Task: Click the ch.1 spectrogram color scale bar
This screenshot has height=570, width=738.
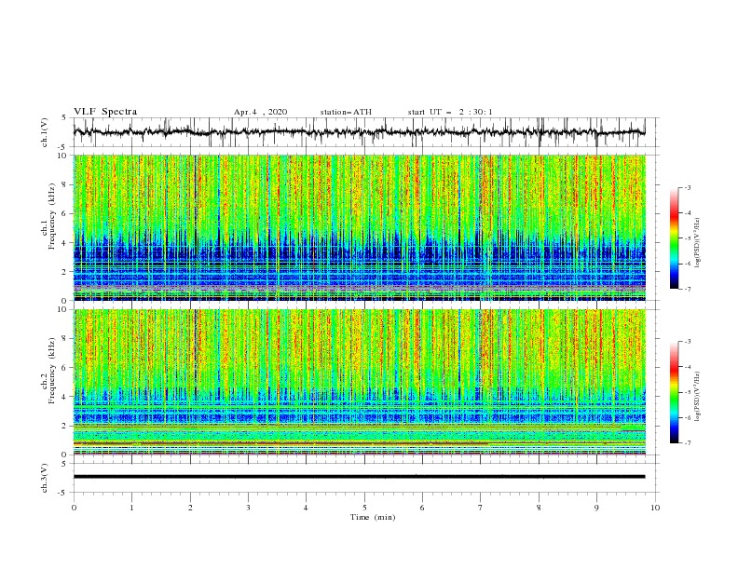Action: pos(674,238)
